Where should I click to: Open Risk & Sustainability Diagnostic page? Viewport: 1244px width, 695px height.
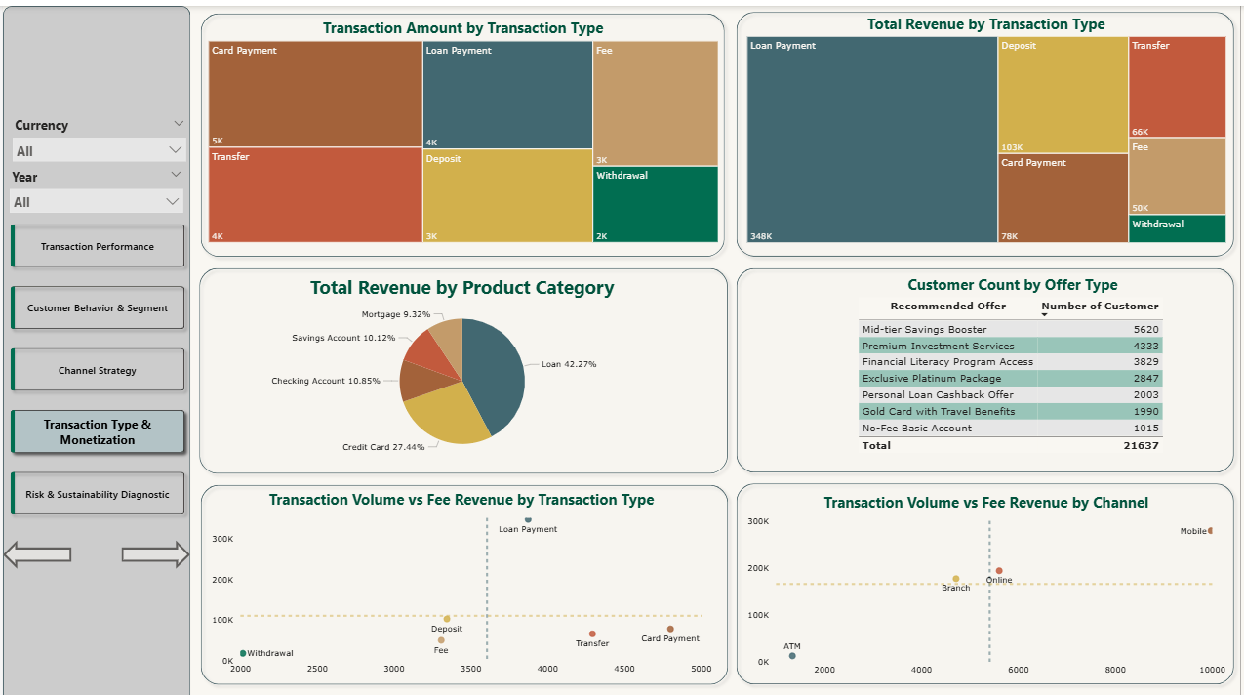pyautogui.click(x=98, y=494)
